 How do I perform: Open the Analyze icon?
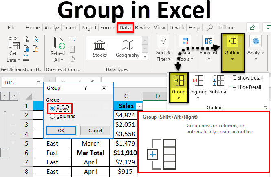[256, 41]
